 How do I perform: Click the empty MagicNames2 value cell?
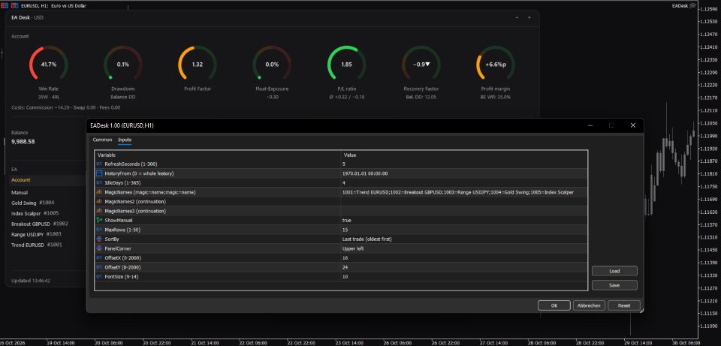point(463,201)
